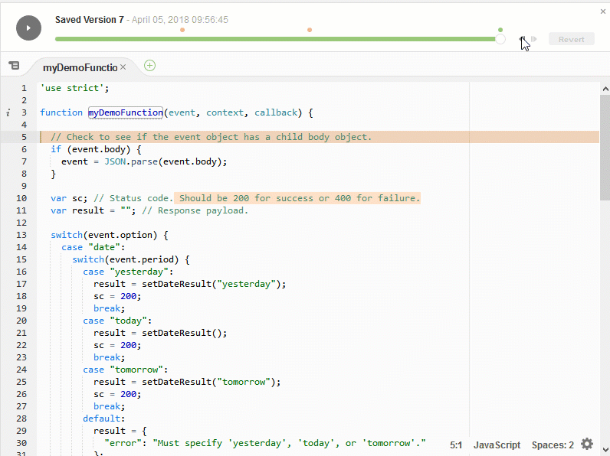Open the tab list menu icon

pos(14,66)
